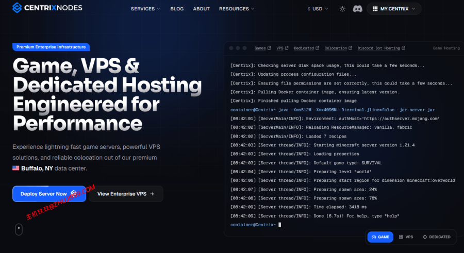Click the 'Updating process configuration files' line

click(x=293, y=74)
